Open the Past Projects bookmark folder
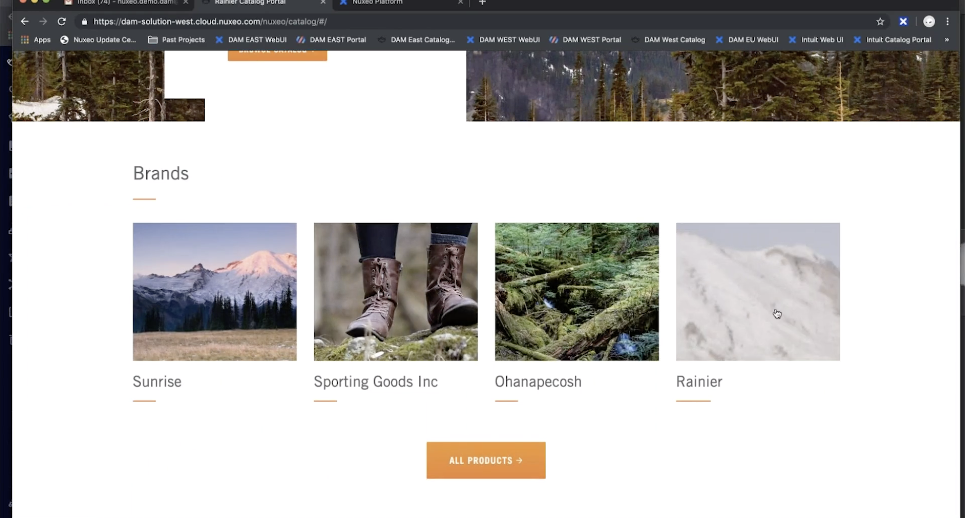Image resolution: width=965 pixels, height=518 pixels. coord(176,40)
